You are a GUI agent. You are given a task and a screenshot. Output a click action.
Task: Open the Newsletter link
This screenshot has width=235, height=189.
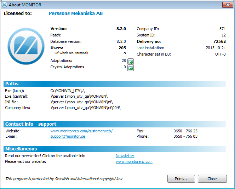125,156
